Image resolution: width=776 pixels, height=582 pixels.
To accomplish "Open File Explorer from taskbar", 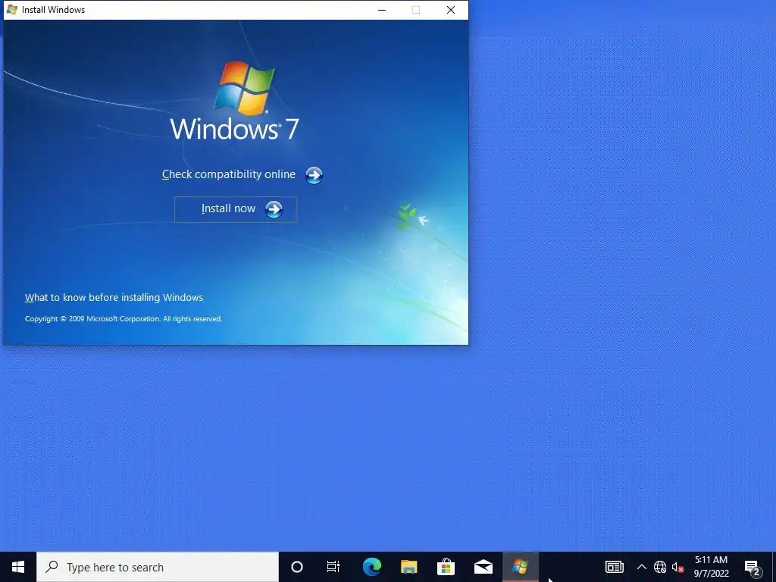I will point(408,567).
